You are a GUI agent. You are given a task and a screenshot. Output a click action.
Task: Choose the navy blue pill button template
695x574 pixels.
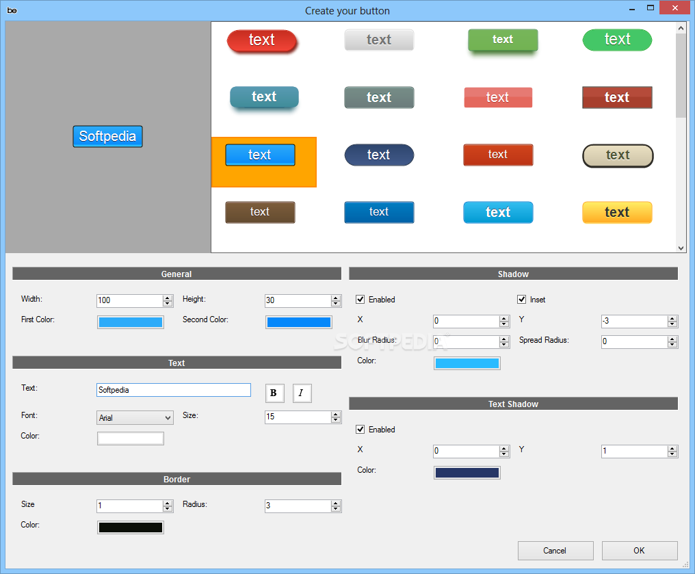point(379,155)
